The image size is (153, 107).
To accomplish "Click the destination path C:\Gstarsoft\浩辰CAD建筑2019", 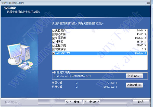I will (x=72, y=76).
